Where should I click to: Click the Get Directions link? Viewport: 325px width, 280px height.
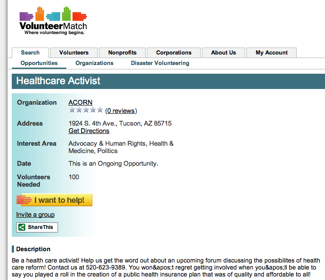click(89, 131)
